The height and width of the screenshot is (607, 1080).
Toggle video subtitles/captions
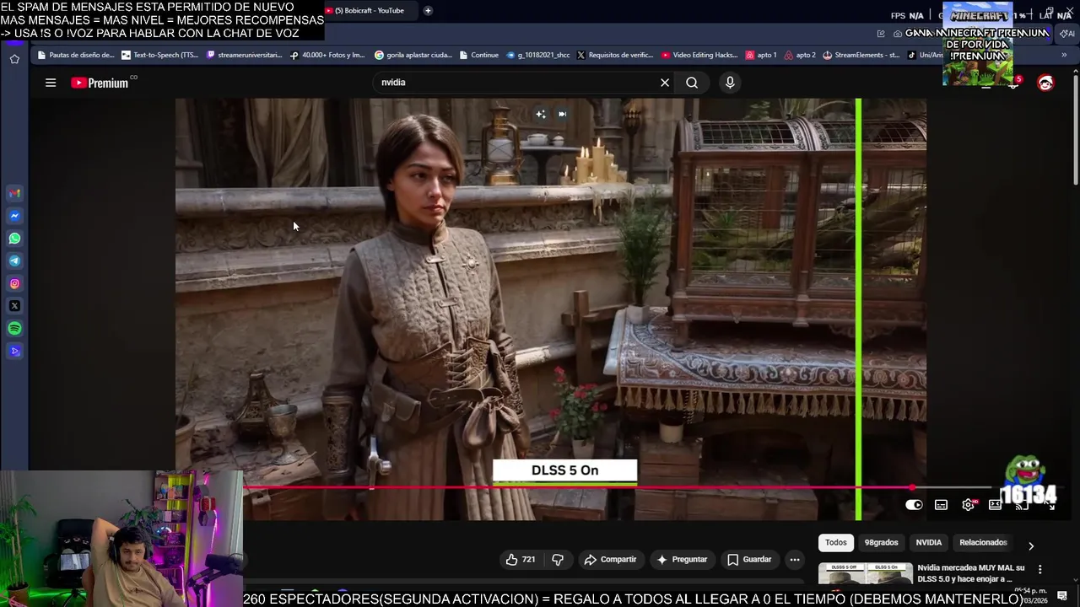pos(941,505)
